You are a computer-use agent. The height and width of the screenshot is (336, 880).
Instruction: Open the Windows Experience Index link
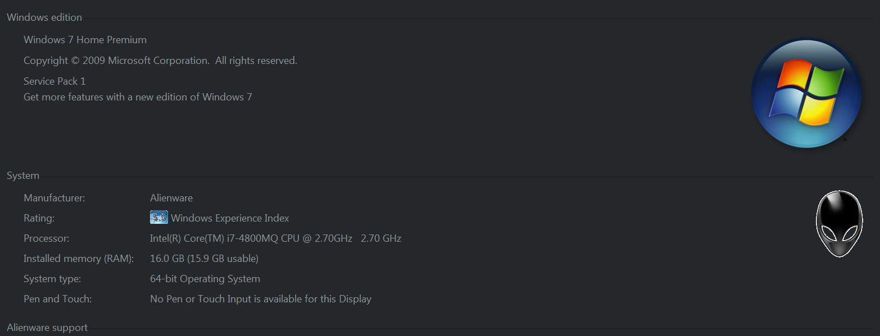click(230, 218)
